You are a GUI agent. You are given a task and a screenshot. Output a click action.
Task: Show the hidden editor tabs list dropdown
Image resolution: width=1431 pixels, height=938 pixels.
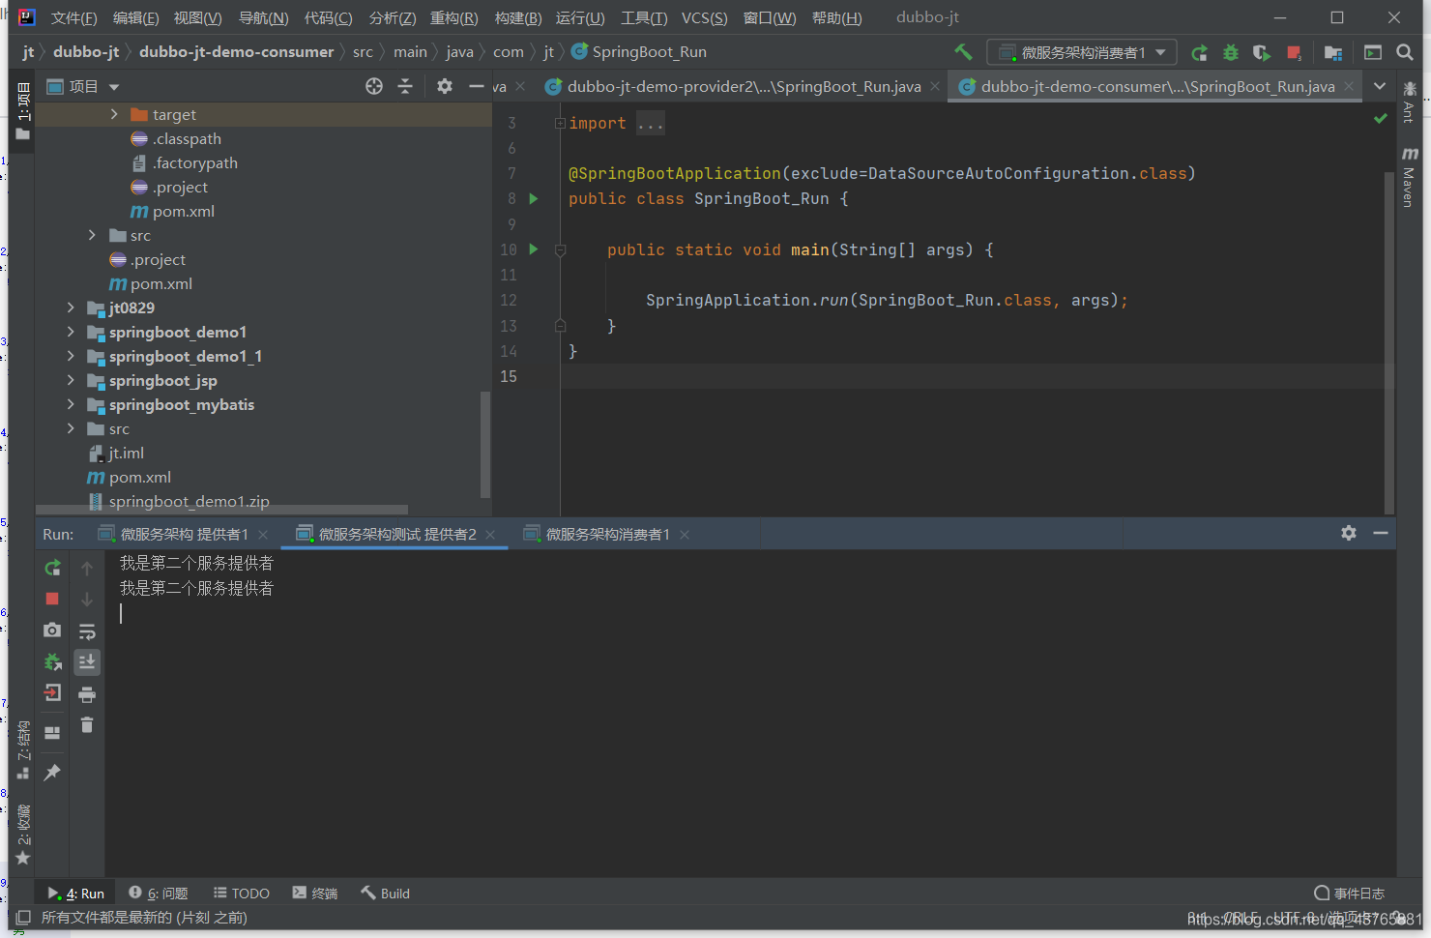point(1380,86)
